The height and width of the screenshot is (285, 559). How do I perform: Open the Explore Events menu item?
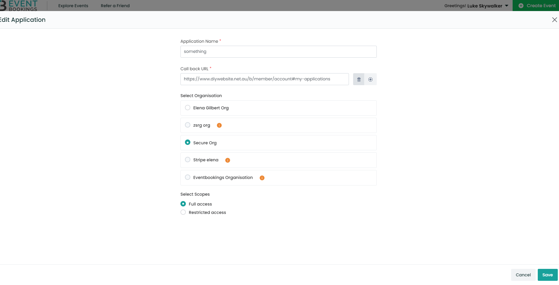[73, 6]
